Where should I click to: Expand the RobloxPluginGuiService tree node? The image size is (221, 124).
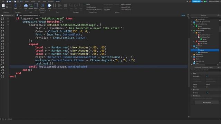pos(192,22)
